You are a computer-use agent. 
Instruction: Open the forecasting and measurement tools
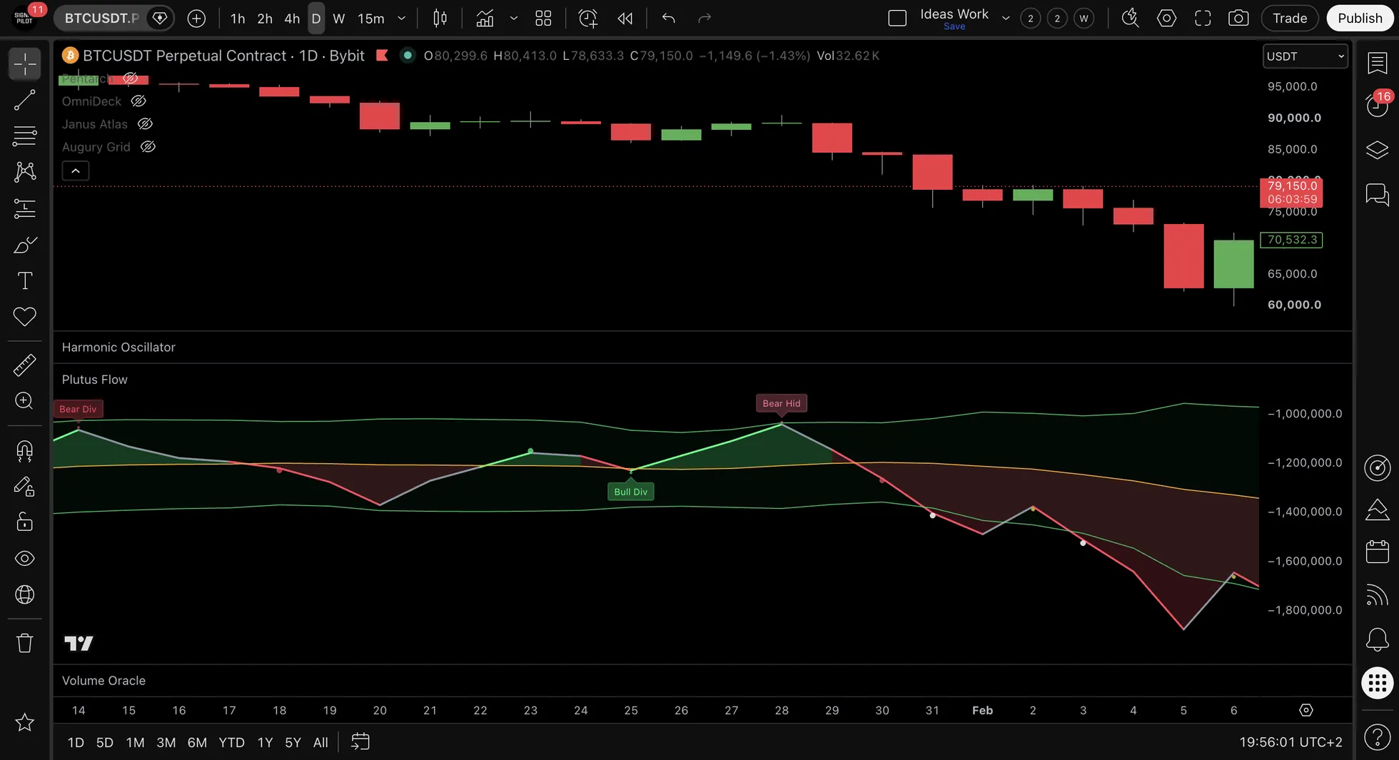(25, 208)
